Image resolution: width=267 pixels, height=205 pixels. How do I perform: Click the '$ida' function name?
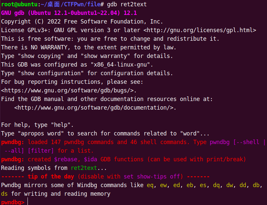(x=90, y=159)
